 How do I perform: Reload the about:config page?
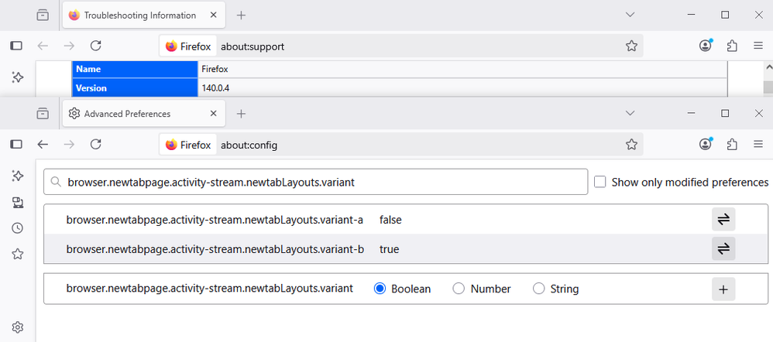pos(96,144)
